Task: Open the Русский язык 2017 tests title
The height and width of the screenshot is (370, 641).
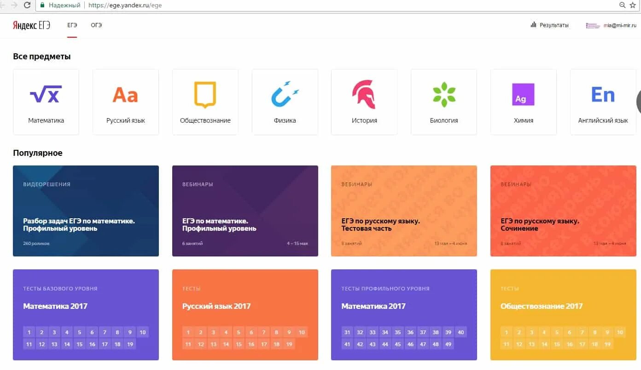Action: pyautogui.click(x=216, y=306)
